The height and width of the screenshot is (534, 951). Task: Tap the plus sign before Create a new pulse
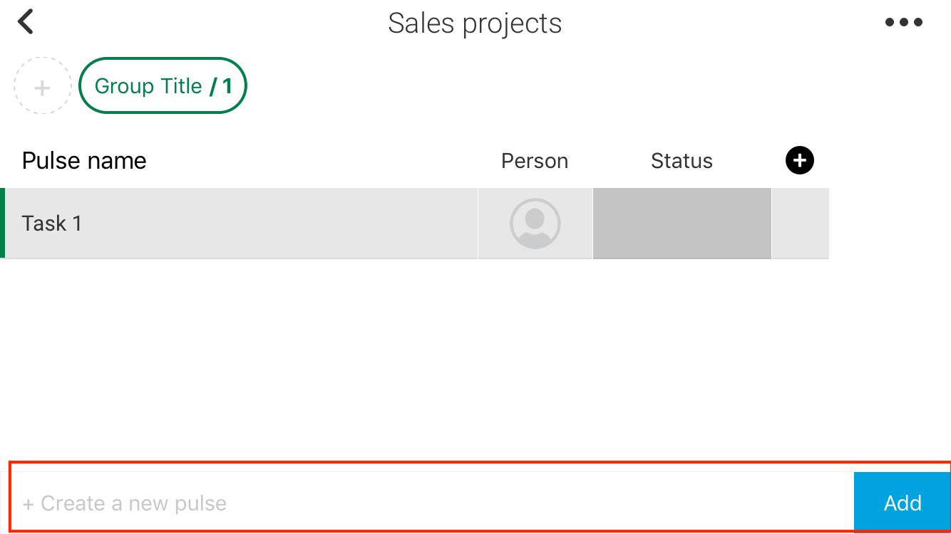click(x=29, y=504)
